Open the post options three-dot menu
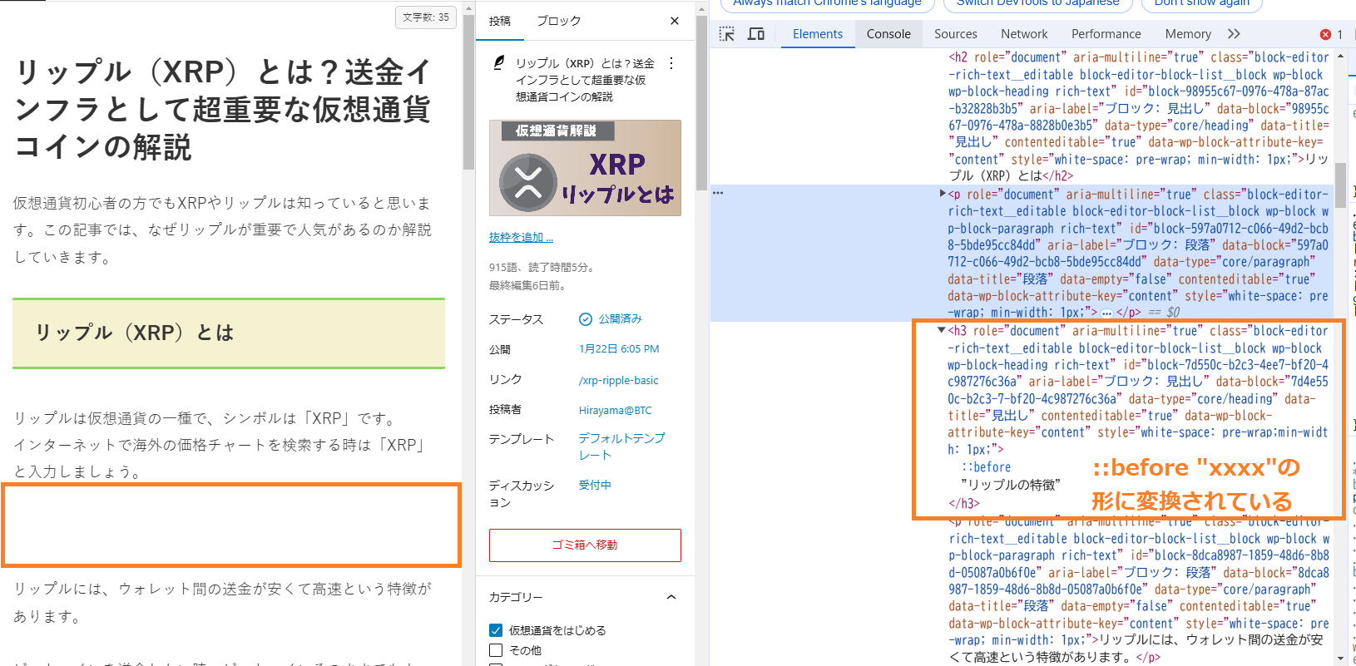The image size is (1356, 666). coord(671,63)
